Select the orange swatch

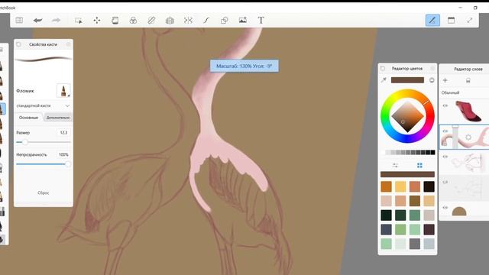tap(387, 186)
